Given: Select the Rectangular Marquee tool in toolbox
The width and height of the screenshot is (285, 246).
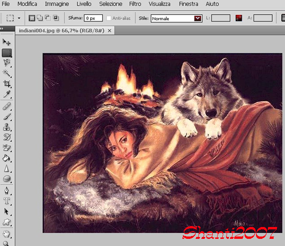Looking at the screenshot, I should [7, 53].
